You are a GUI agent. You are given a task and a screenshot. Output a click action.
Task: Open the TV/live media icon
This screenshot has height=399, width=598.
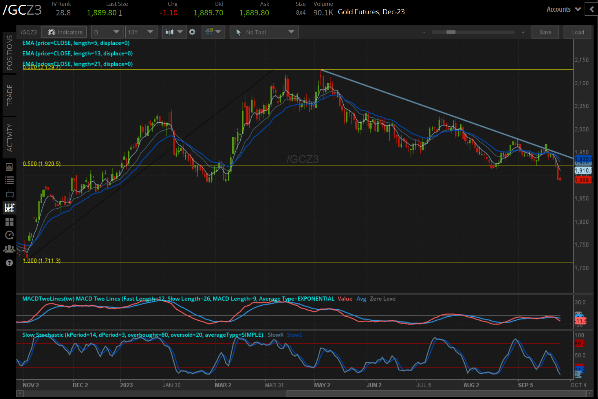[x=10, y=193]
